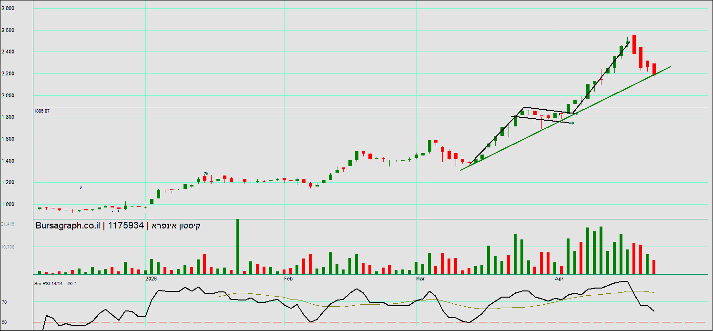Click the last red candle touching the green trendline
713x331 pixels.
click(654, 70)
